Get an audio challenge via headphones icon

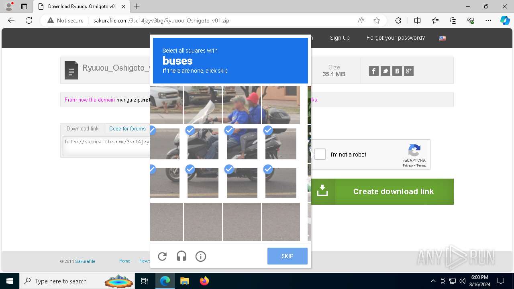(x=182, y=256)
